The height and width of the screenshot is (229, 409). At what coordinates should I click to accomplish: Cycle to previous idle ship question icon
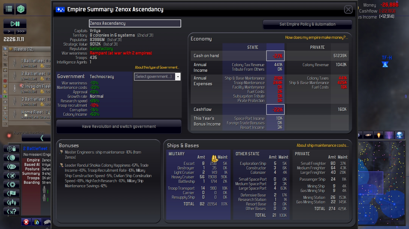pyautogui.click(x=12, y=211)
